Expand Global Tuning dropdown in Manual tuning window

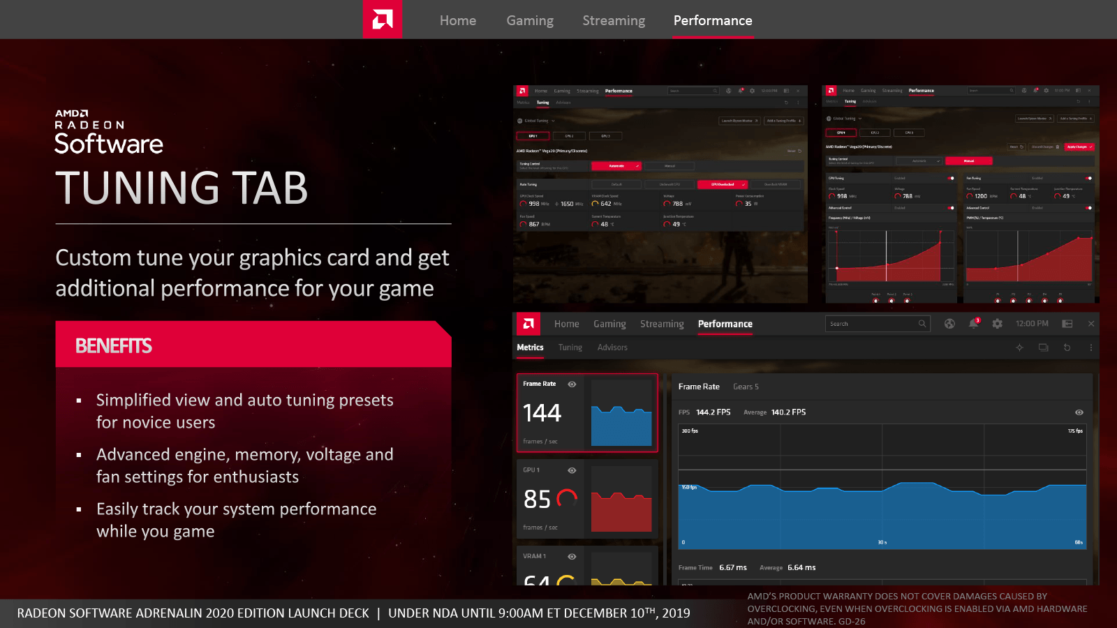[845, 119]
